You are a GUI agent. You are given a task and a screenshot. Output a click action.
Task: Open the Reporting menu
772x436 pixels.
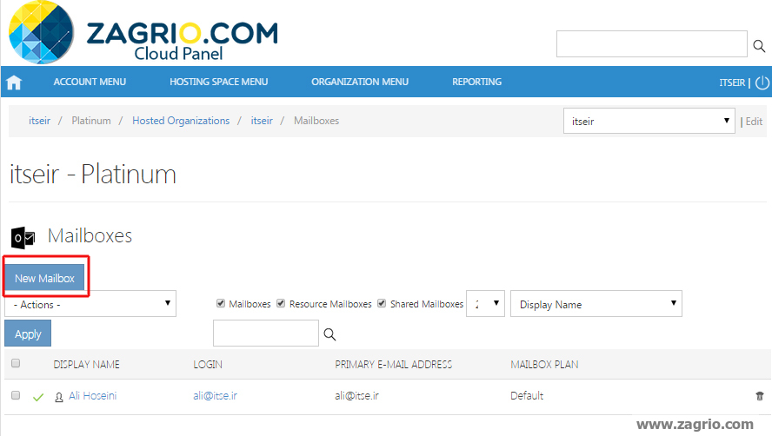coord(477,83)
